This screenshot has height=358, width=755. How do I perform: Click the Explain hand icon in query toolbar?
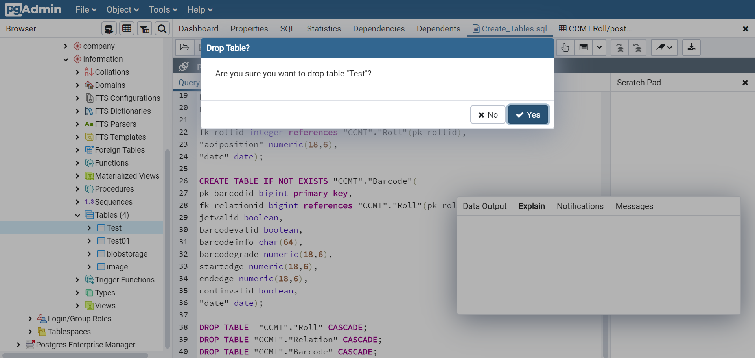coord(565,48)
